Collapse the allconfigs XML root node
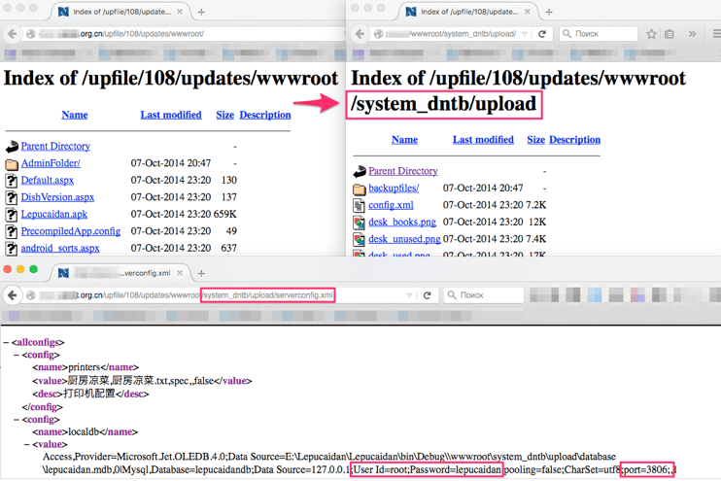The height and width of the screenshot is (481, 721). 7,342
